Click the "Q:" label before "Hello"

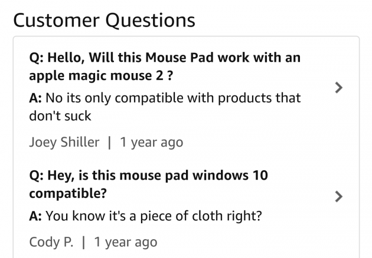[36, 58]
